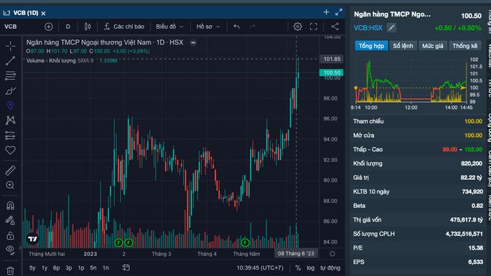Viewport: 491px width, 276px height.
Task: Click the trash remove drawings icon
Action: (10, 270)
